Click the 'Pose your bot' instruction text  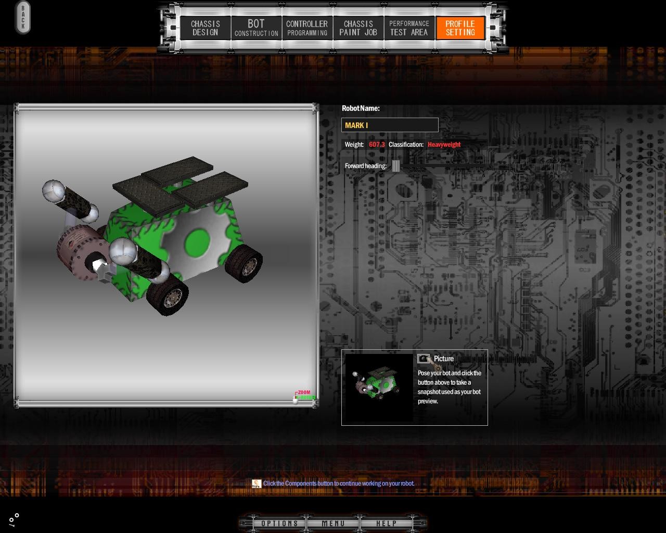click(450, 387)
